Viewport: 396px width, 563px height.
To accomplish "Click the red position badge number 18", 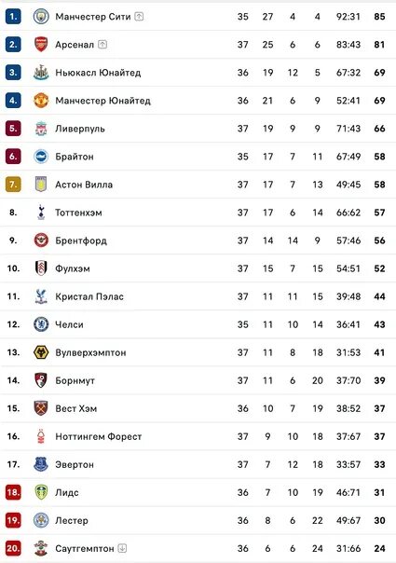I will 13,492.
